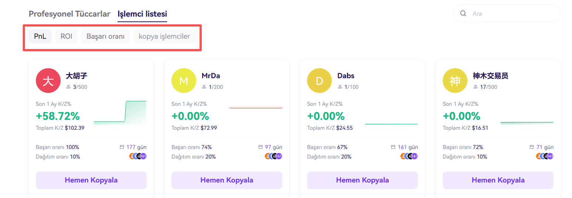Image resolution: width=572 pixels, height=198 pixels.
Task: Click coin icons cluster on Dabs card
Action: coord(409,156)
